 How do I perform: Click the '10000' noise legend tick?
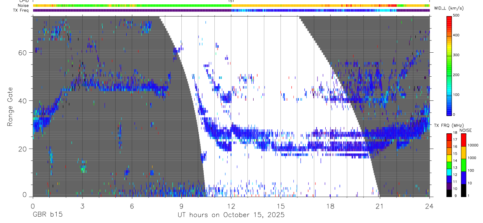pos(473,146)
